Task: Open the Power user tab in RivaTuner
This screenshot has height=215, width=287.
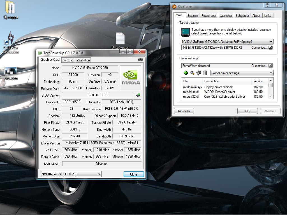Action: [209, 16]
